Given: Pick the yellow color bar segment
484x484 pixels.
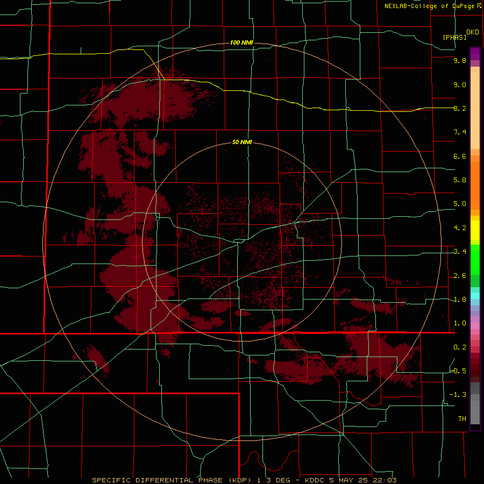Looking at the screenshot, I should (475, 230).
